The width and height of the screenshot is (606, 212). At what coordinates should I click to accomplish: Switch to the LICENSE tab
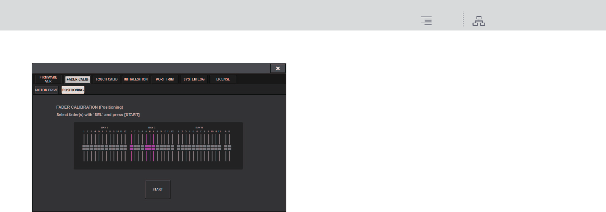point(223,79)
